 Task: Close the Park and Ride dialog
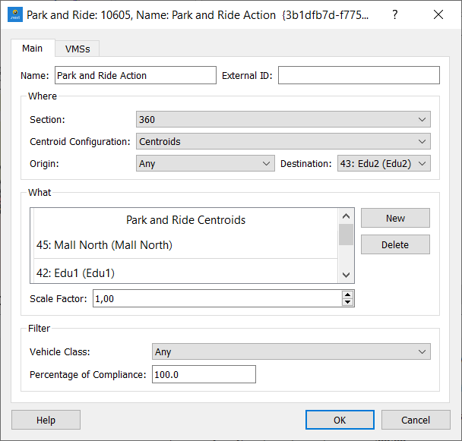438,14
